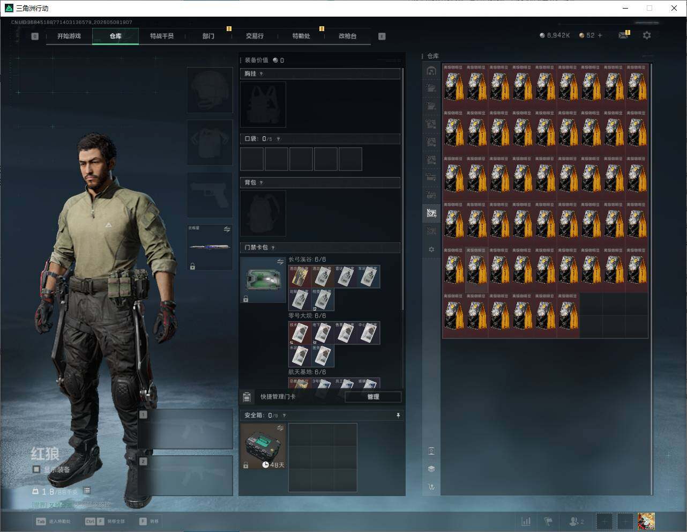Screen dimensions: 687x532
Task: Switch to the 特勤处 tab
Action: point(301,36)
